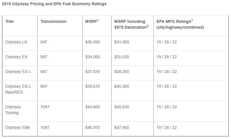Viewport: 231px width, 139px height.
Task: Click the $34,060 MSRP value
Action: pyautogui.click(x=92, y=57)
